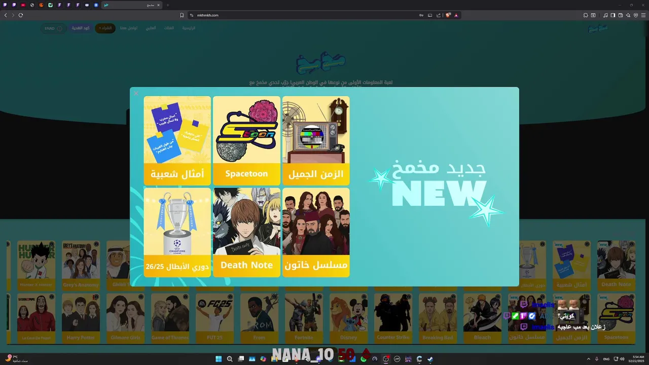649x365 pixels.
Task: Click تواصل معنا in the site navigation
Action: point(129,28)
